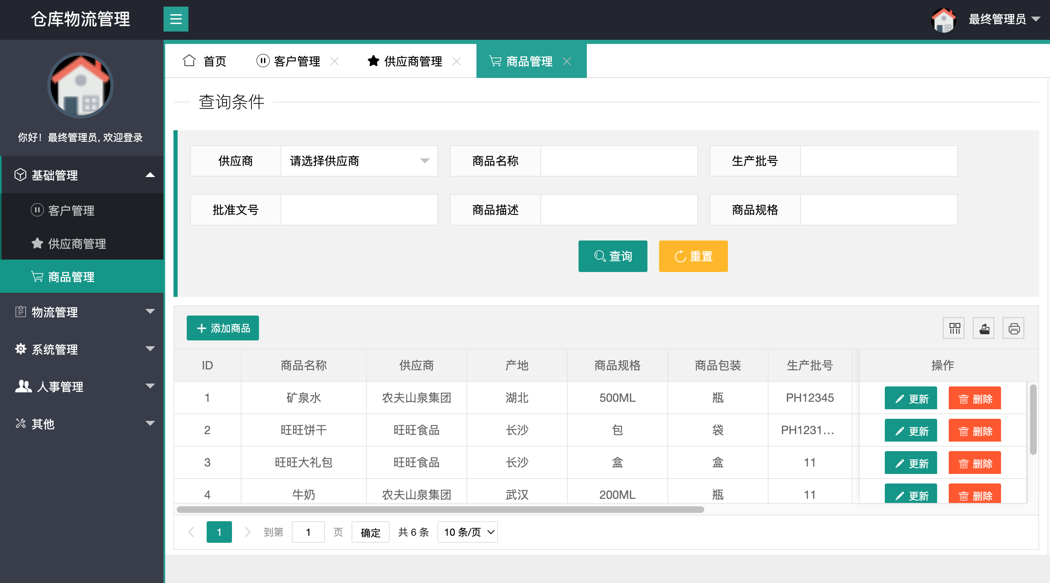Click 更新 for 牛奶 row
The image size is (1050, 583).
coord(911,494)
